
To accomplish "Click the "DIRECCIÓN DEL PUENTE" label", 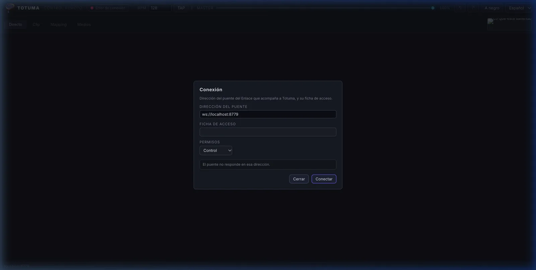I will coord(223,107).
